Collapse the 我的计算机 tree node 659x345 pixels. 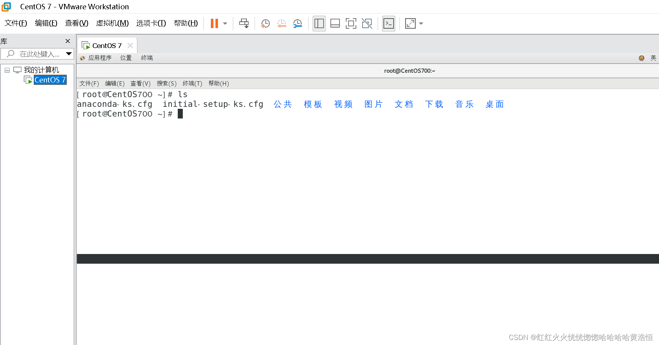(7, 70)
